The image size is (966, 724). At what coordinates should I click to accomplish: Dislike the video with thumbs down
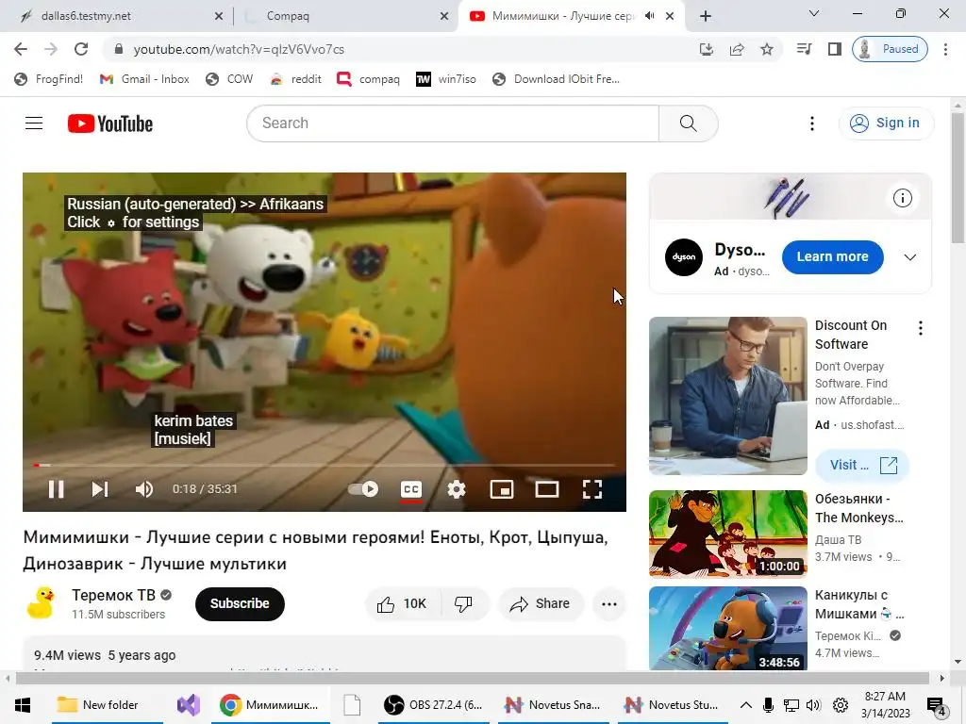click(x=464, y=604)
